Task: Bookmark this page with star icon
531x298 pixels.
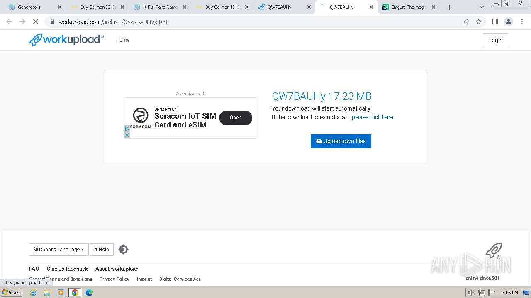Action: pos(479,22)
